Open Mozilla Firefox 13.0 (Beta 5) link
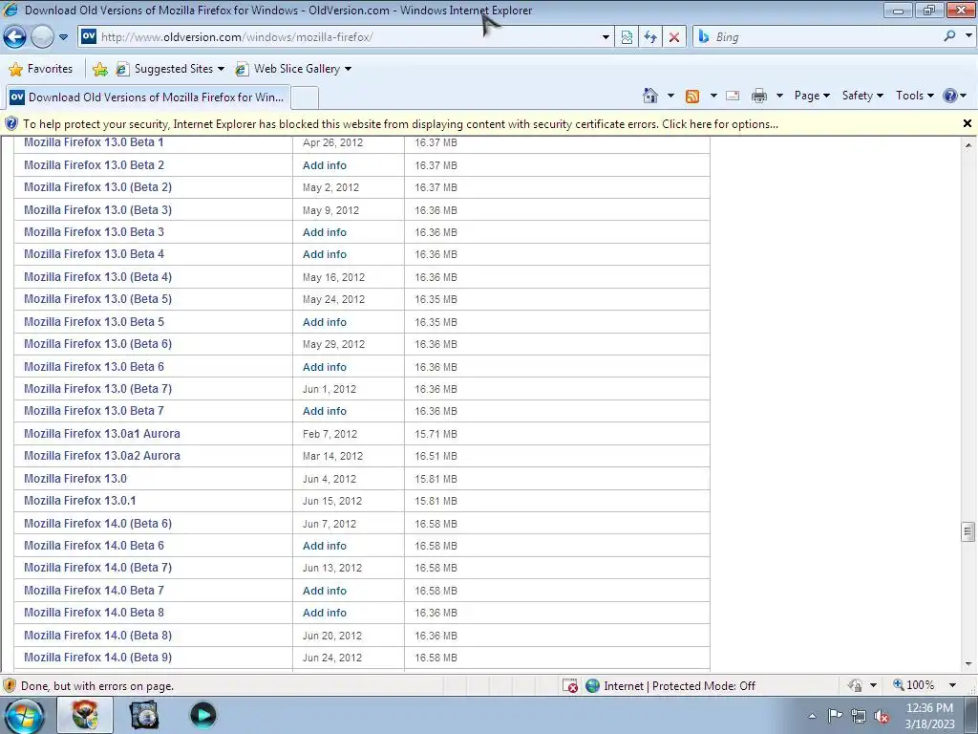 (98, 299)
